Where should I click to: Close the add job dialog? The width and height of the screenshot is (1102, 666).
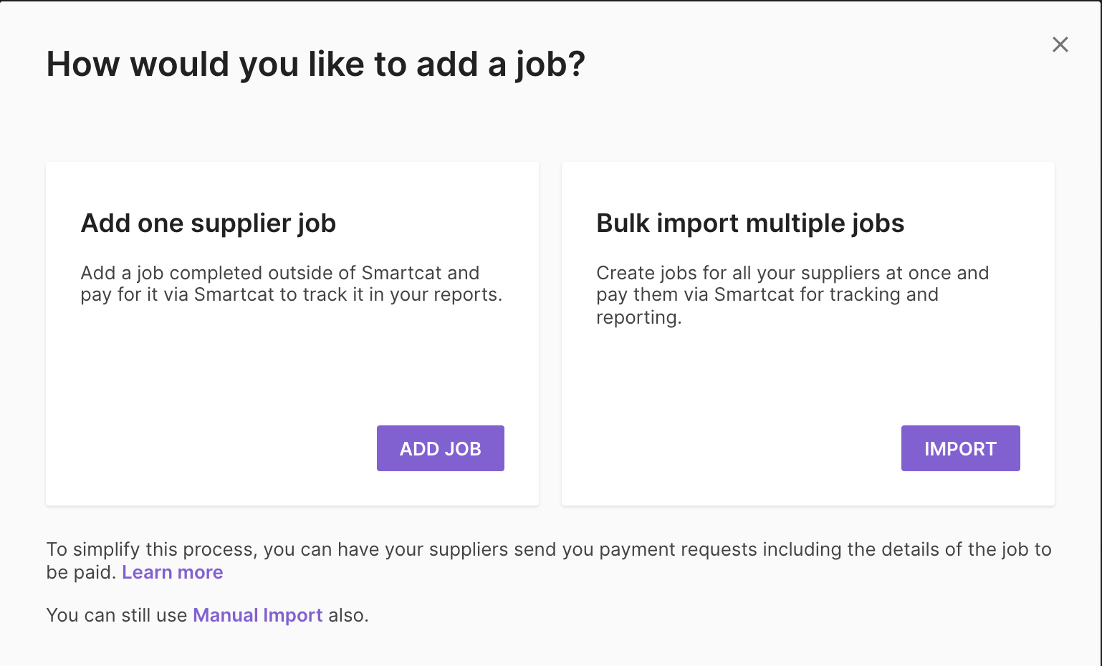pyautogui.click(x=1060, y=44)
